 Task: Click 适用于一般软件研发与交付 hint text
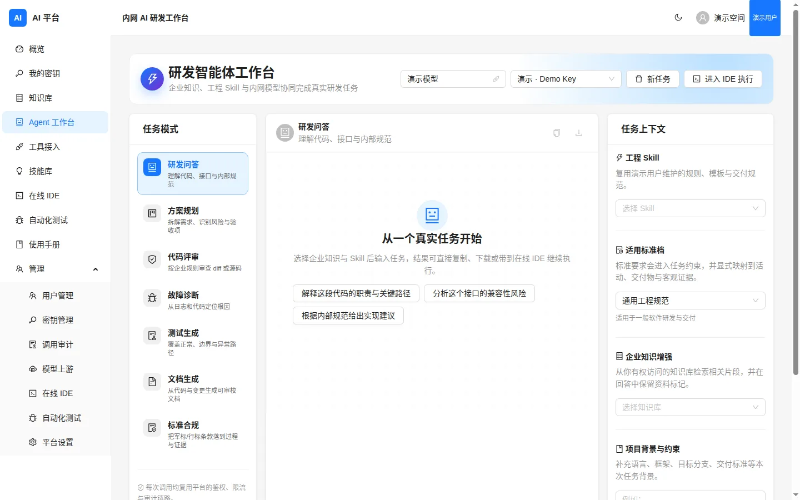click(x=656, y=318)
